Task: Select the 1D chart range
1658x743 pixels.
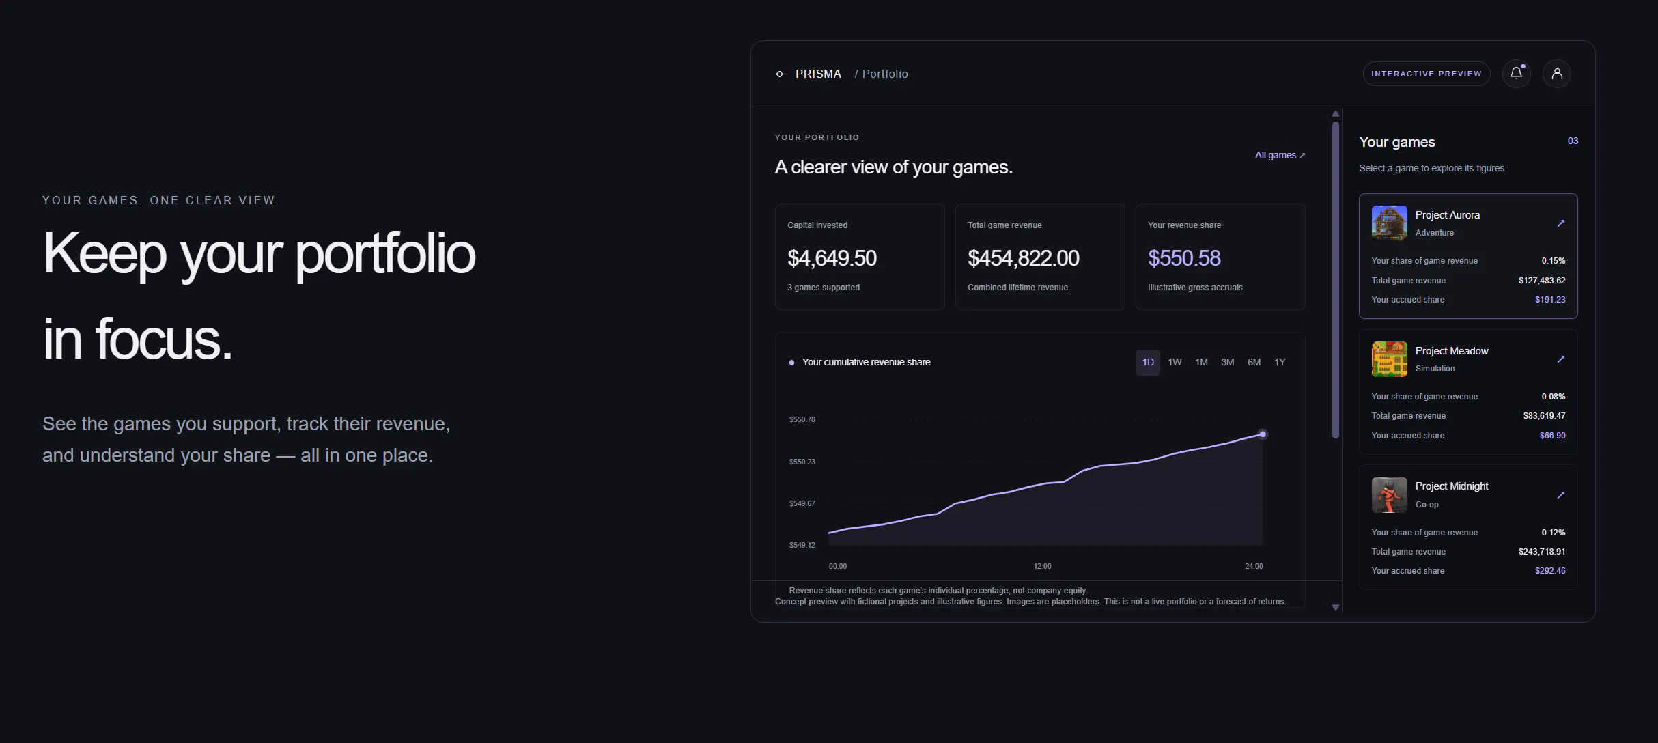Action: (x=1148, y=363)
